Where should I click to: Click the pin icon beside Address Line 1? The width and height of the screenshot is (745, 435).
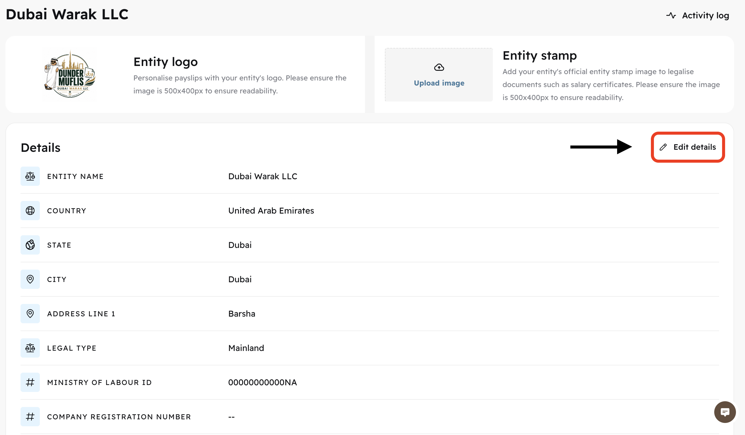[30, 314]
